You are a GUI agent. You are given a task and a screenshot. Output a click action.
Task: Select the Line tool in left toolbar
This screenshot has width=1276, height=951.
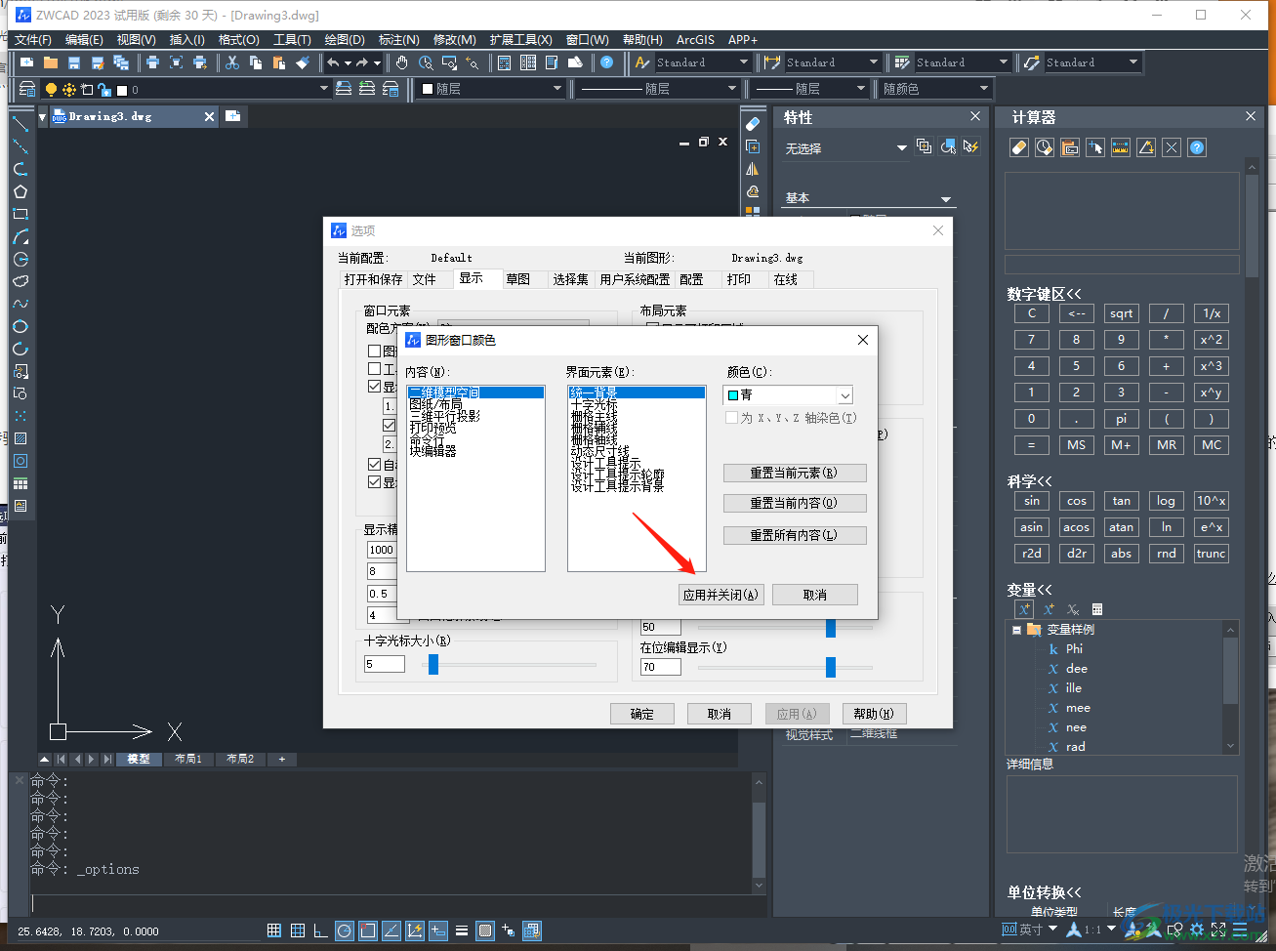coord(21,124)
